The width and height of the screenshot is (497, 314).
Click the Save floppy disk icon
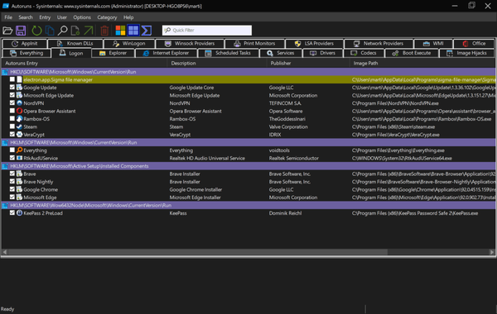[21, 31]
